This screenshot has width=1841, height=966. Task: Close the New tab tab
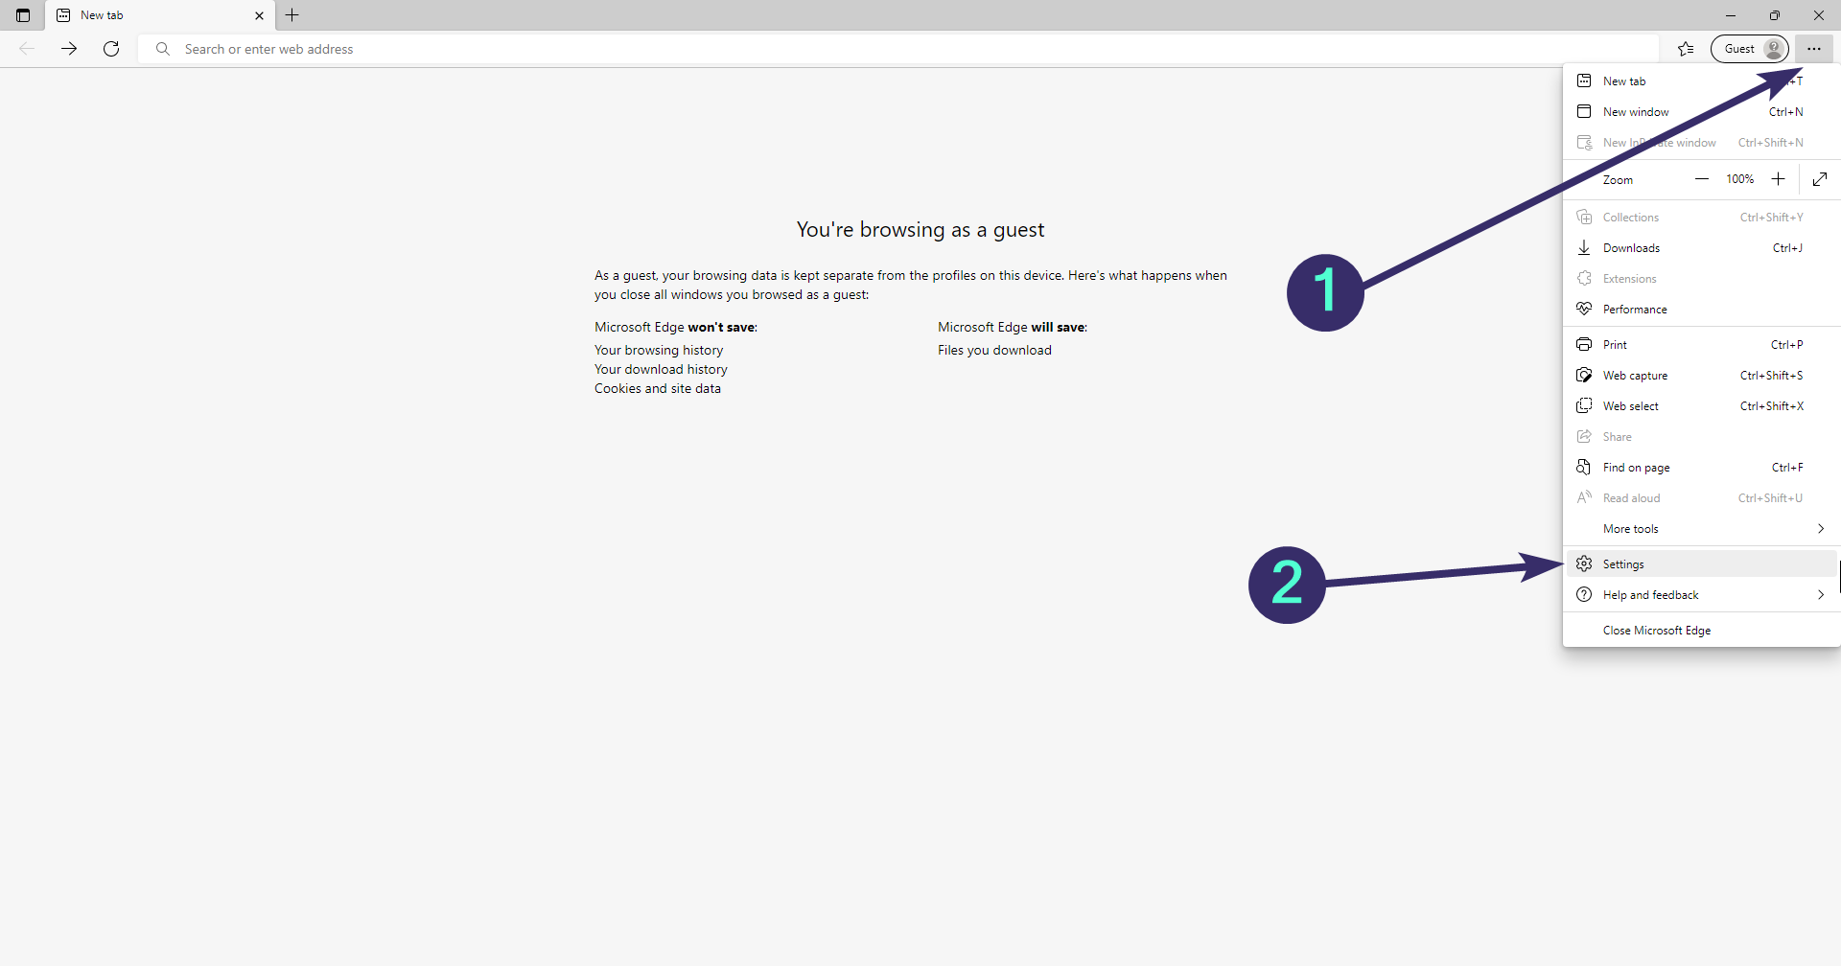259,15
